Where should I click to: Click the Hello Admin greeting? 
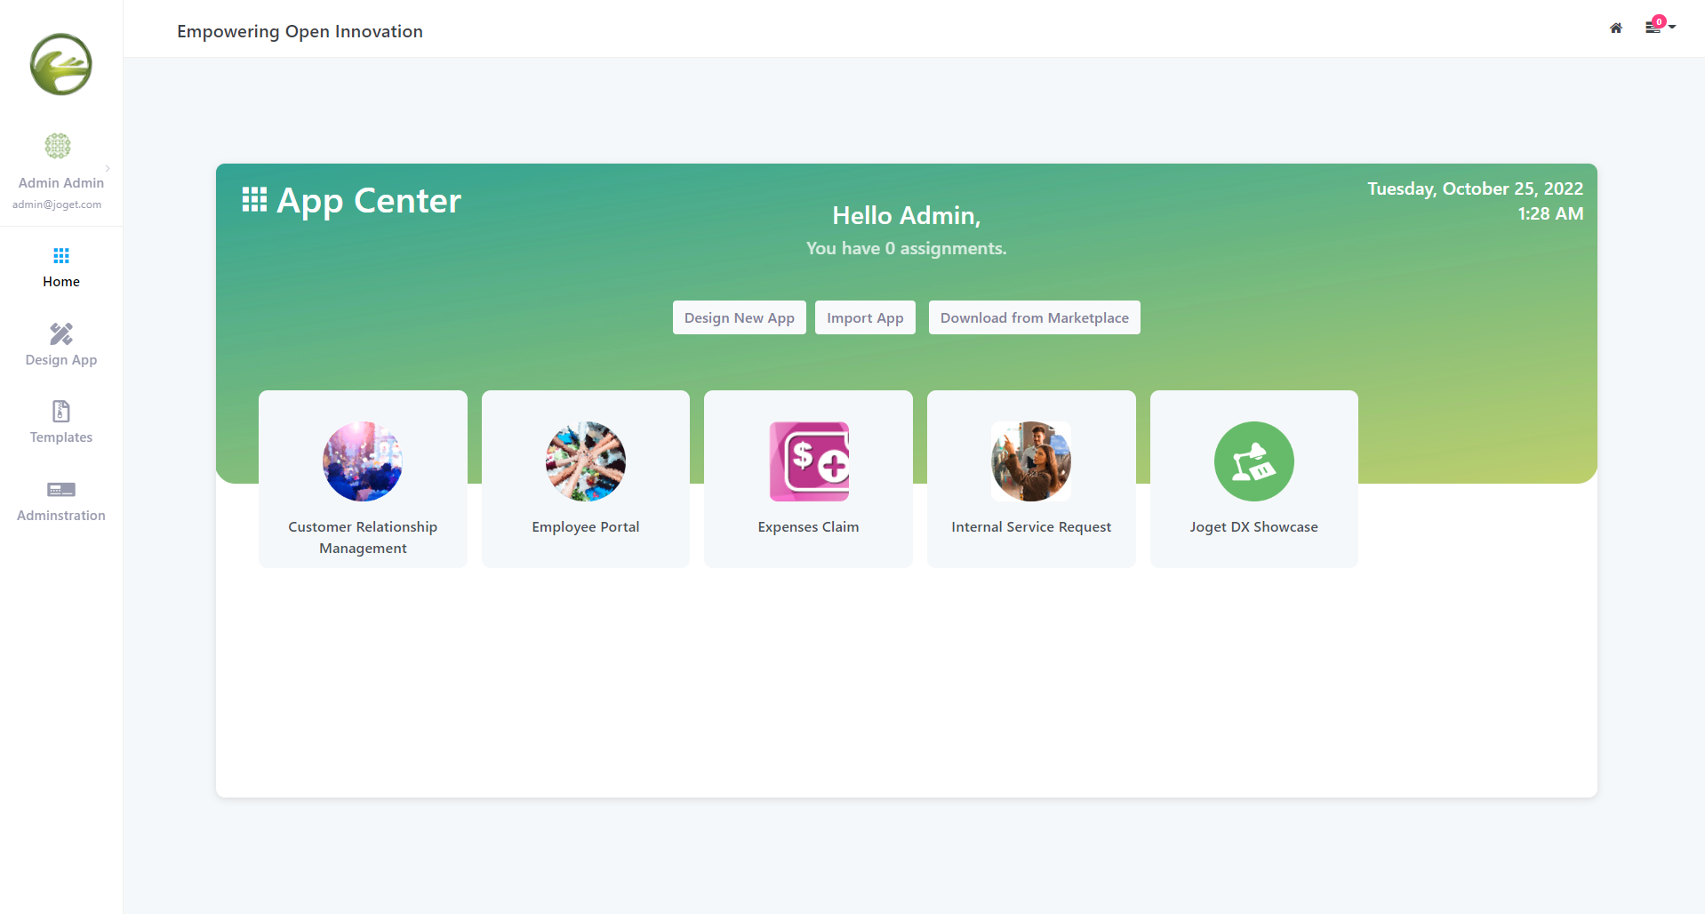[x=907, y=215]
